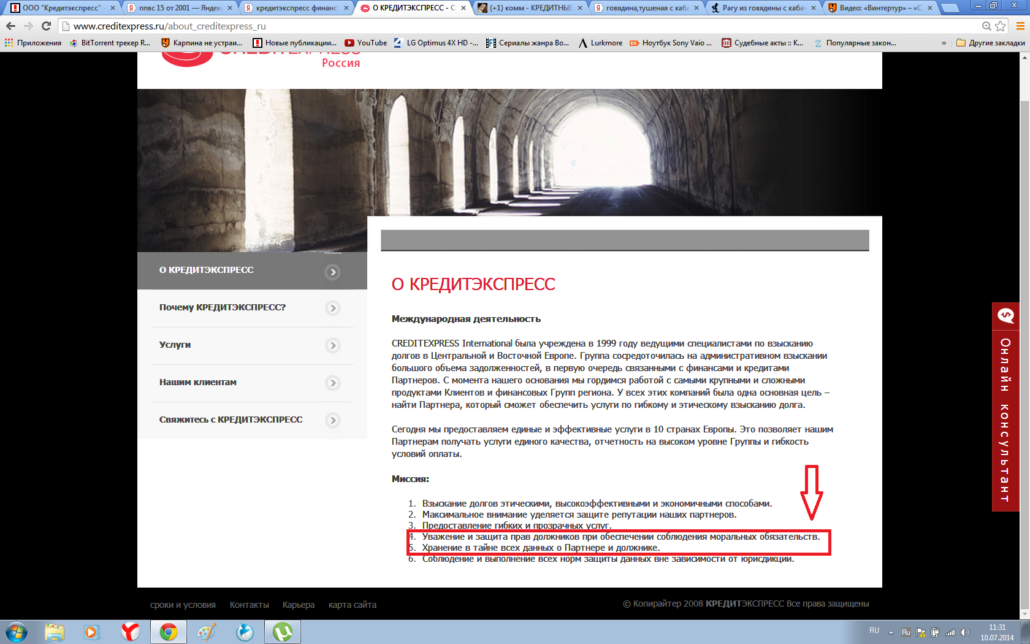This screenshot has width=1030, height=644.
Task: Open the карта сайта footer link
Action: [353, 605]
